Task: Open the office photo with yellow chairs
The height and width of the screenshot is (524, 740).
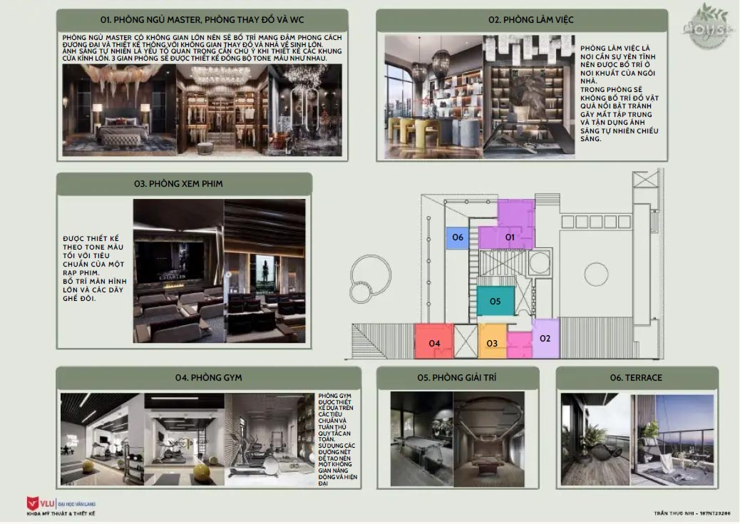Action: (x=433, y=97)
